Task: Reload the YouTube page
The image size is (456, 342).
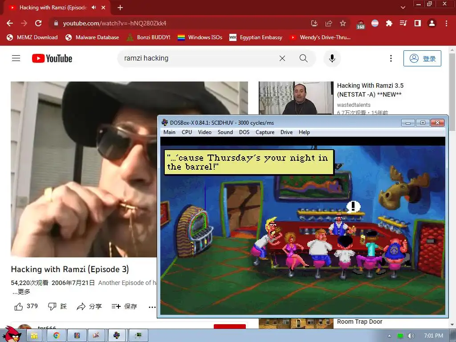Action: (38, 23)
